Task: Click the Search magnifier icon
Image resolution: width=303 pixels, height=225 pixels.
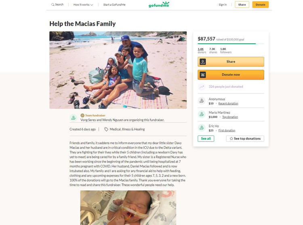Action: pos(53,4)
